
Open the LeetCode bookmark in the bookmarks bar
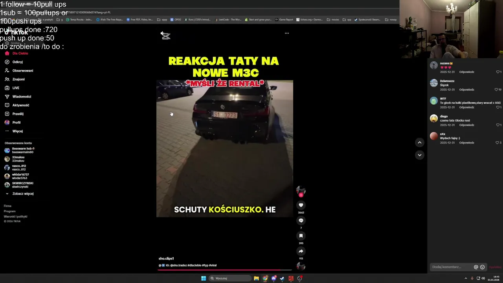[228, 20]
